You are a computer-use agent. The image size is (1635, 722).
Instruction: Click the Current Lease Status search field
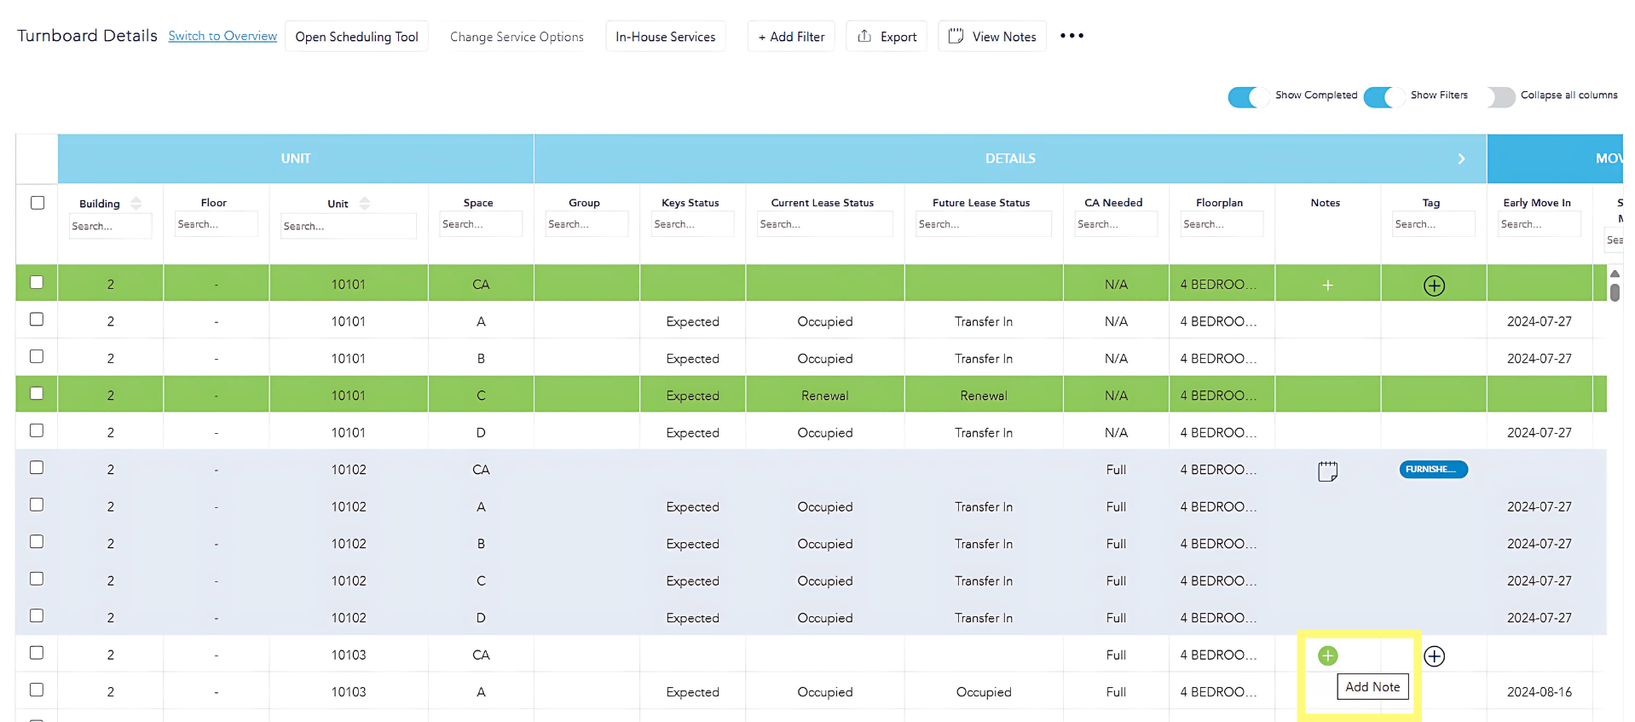(x=823, y=224)
